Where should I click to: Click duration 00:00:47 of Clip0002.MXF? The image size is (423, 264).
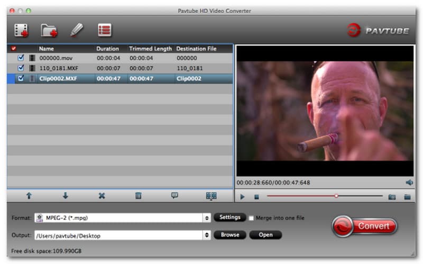(x=108, y=78)
